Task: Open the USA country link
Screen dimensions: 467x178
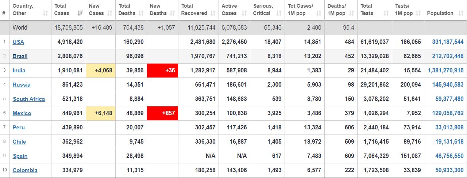Action: pos(18,42)
